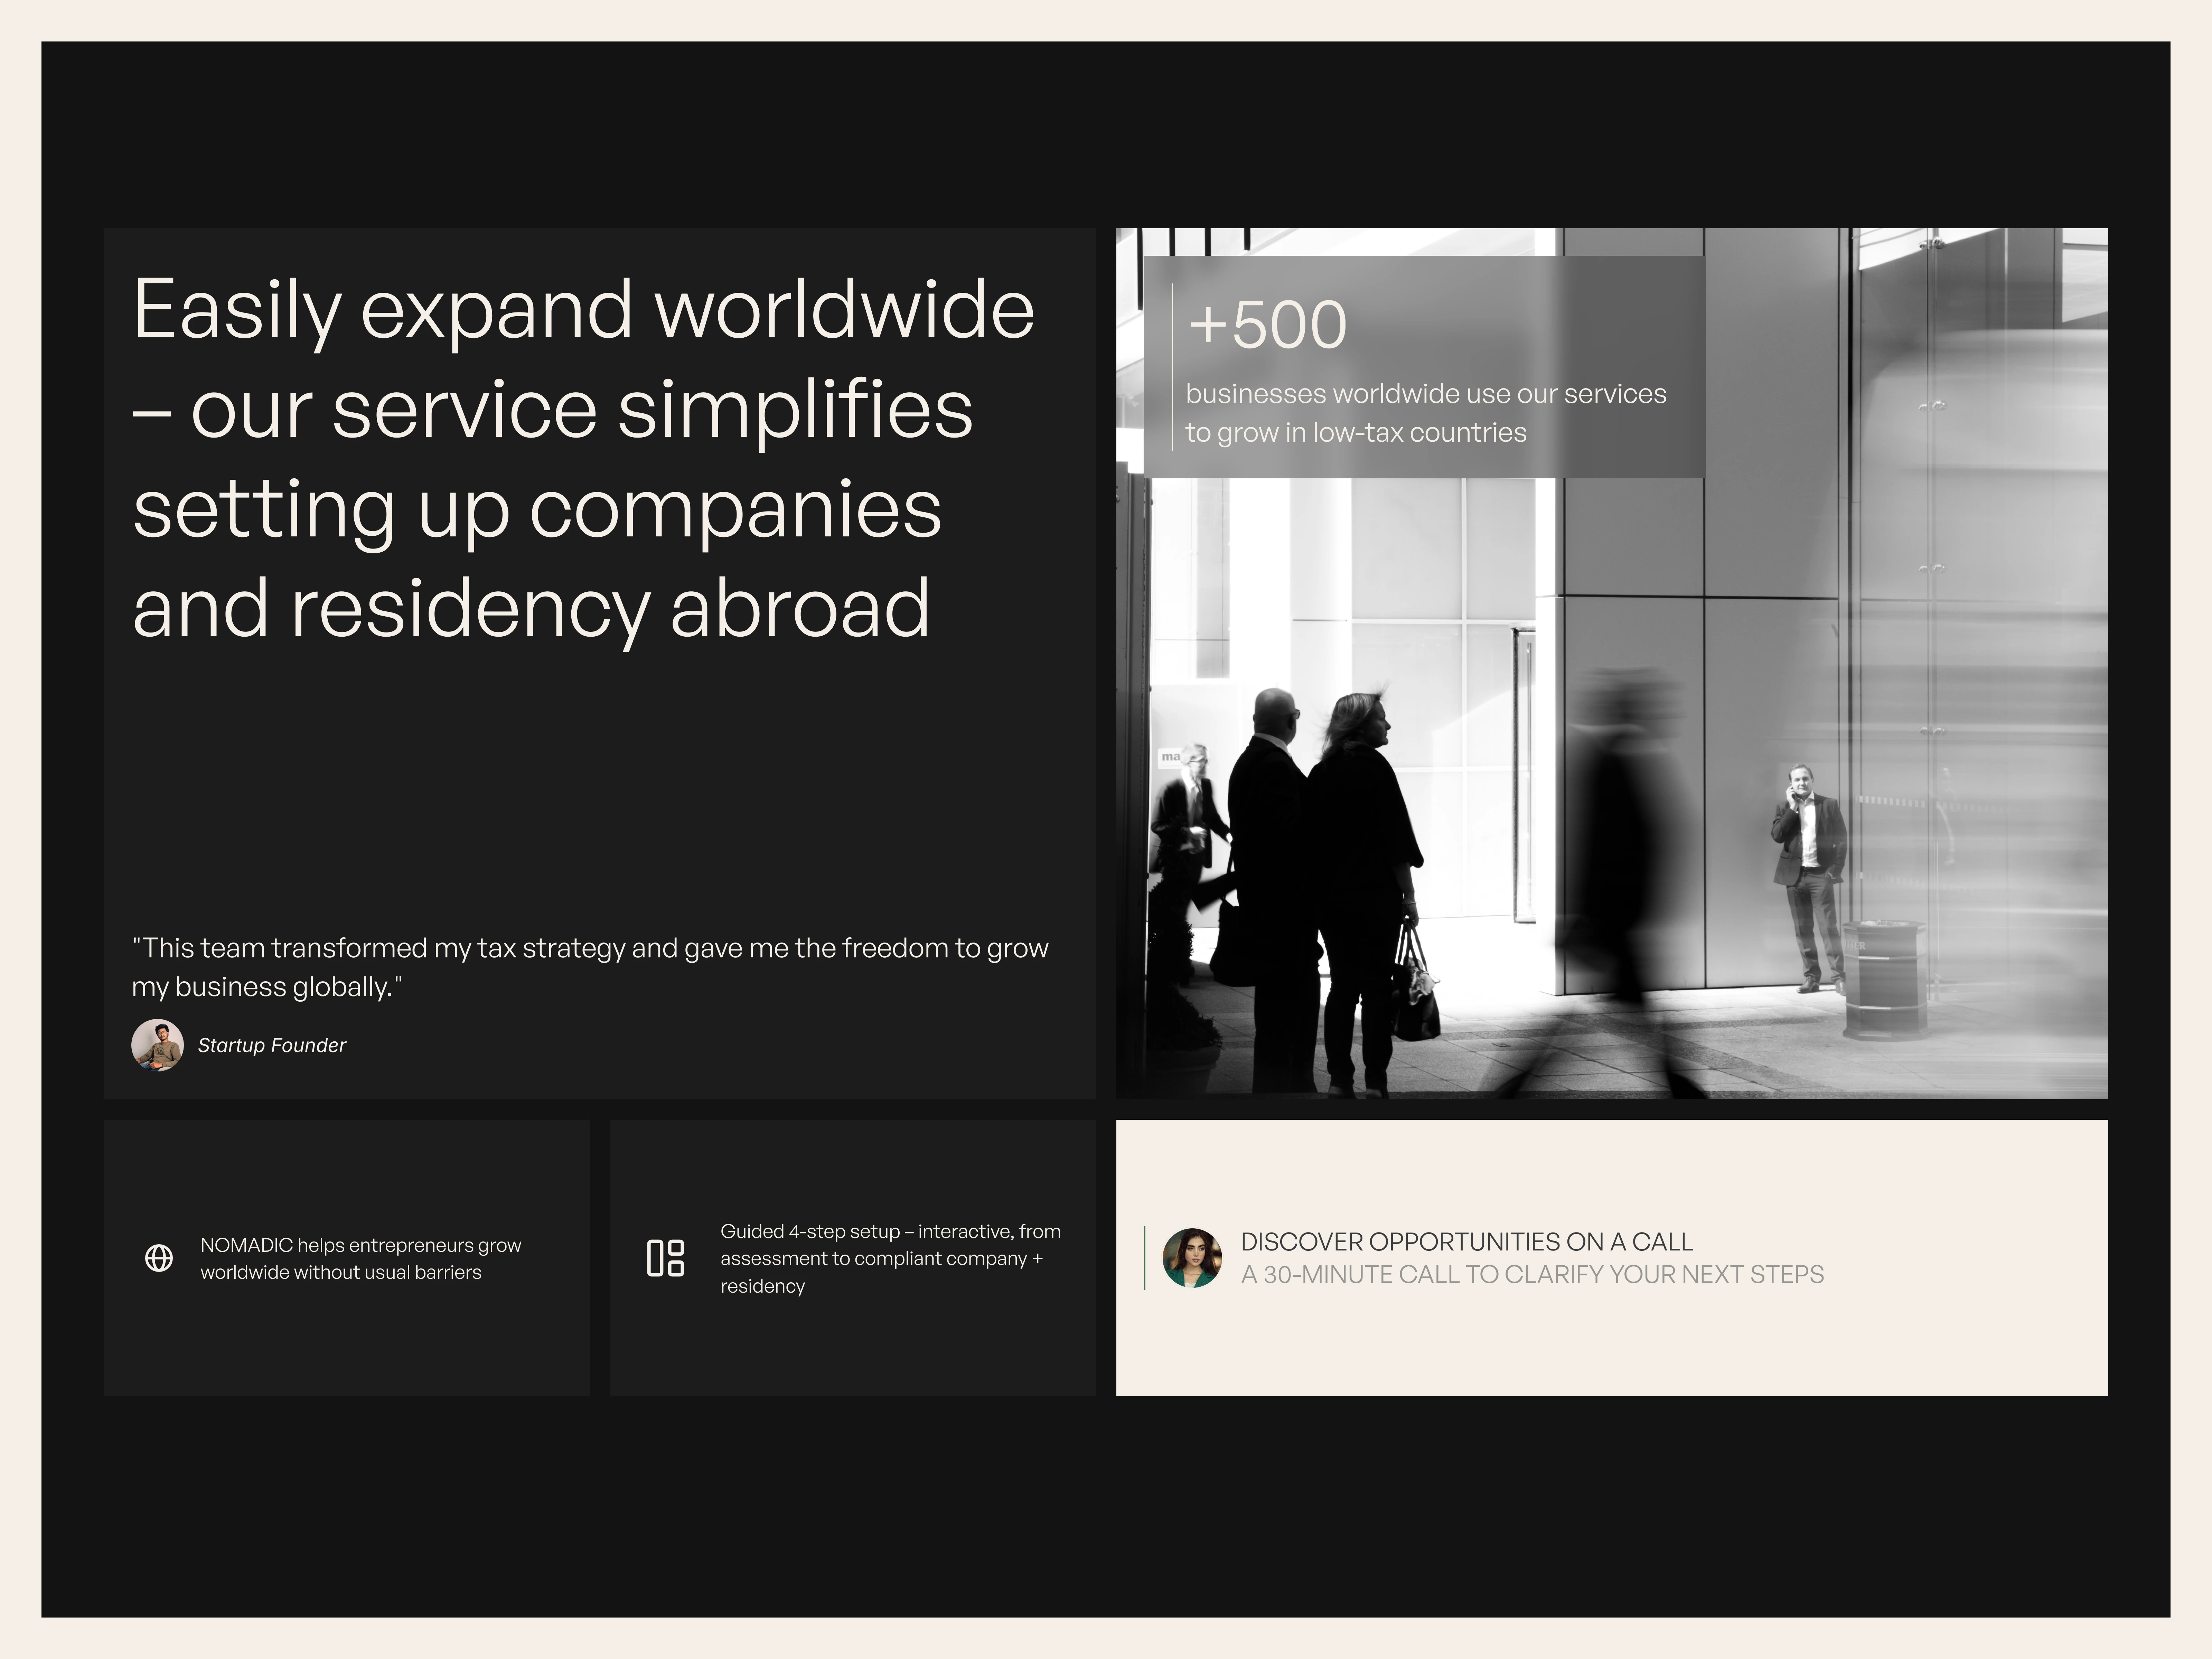Click 'Discover opportunities on a call' heading

pos(1466,1242)
